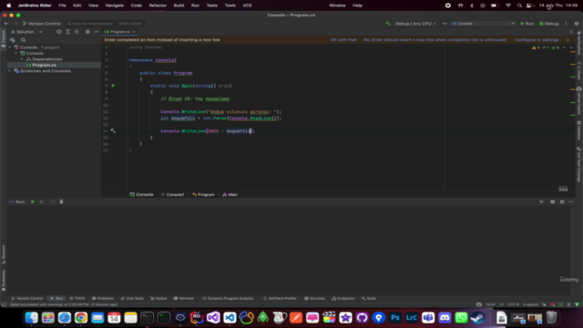Close the Program.cs editor tab
Viewport: 583px width, 328px height.
pyautogui.click(x=134, y=32)
